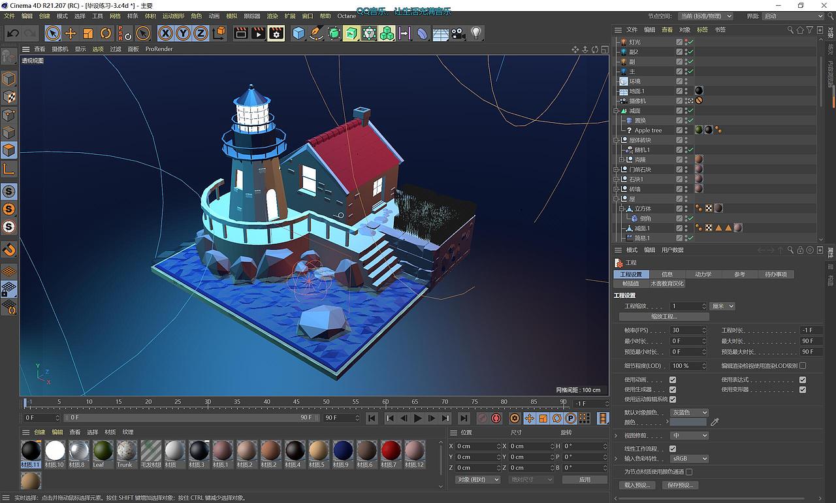Viewport: 836px width, 503px height.
Task: Toggle 使用生成器 checkbox
Action: 673,389
